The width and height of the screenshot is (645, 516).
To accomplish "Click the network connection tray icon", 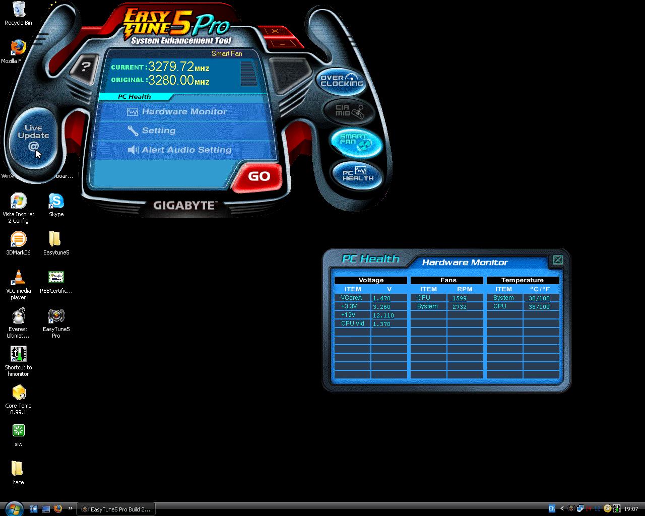I will point(580,509).
